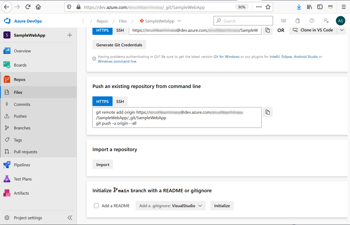350x225 pixels.
Task: Open the Firefox library icon
Action: click(309, 7)
